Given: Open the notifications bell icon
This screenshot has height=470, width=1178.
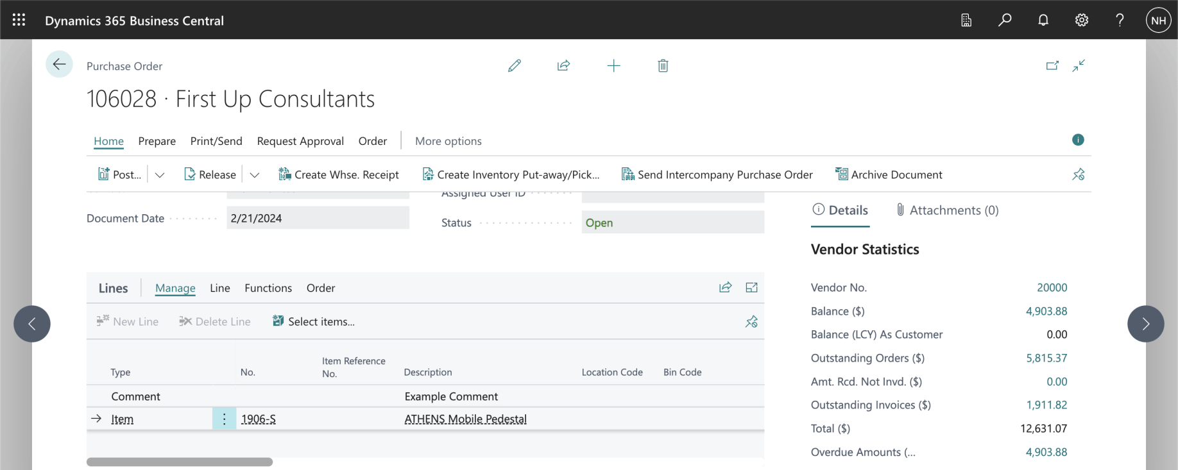Looking at the screenshot, I should coord(1043,20).
